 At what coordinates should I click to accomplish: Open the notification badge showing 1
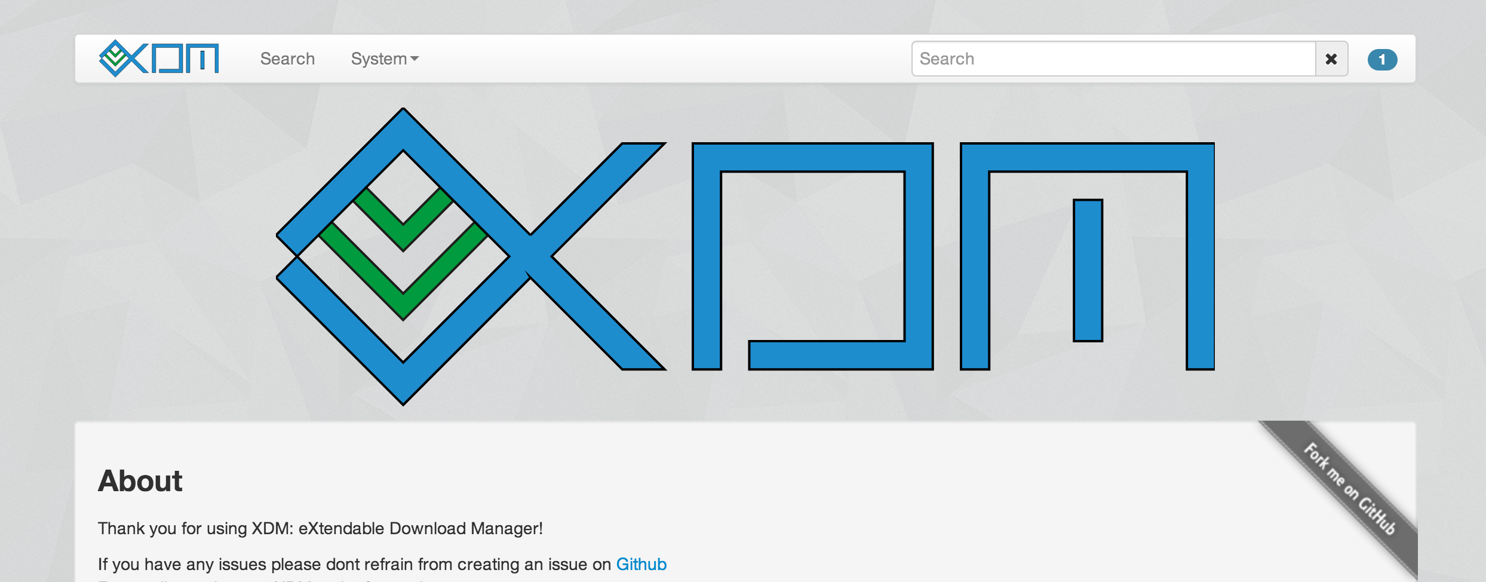(1382, 59)
